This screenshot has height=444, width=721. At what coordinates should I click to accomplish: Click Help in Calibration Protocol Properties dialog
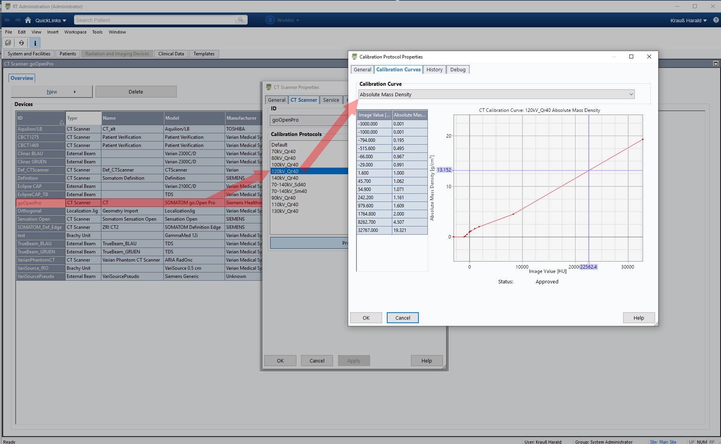click(638, 318)
